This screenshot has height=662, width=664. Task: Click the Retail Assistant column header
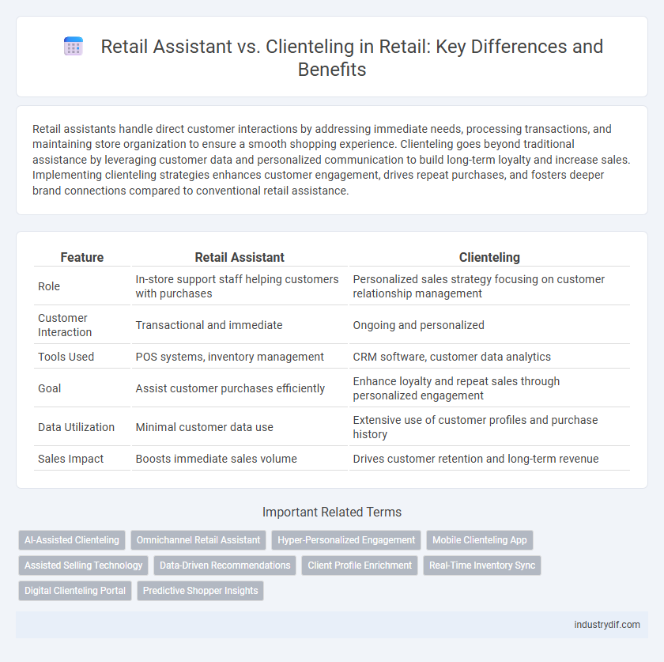tap(240, 257)
